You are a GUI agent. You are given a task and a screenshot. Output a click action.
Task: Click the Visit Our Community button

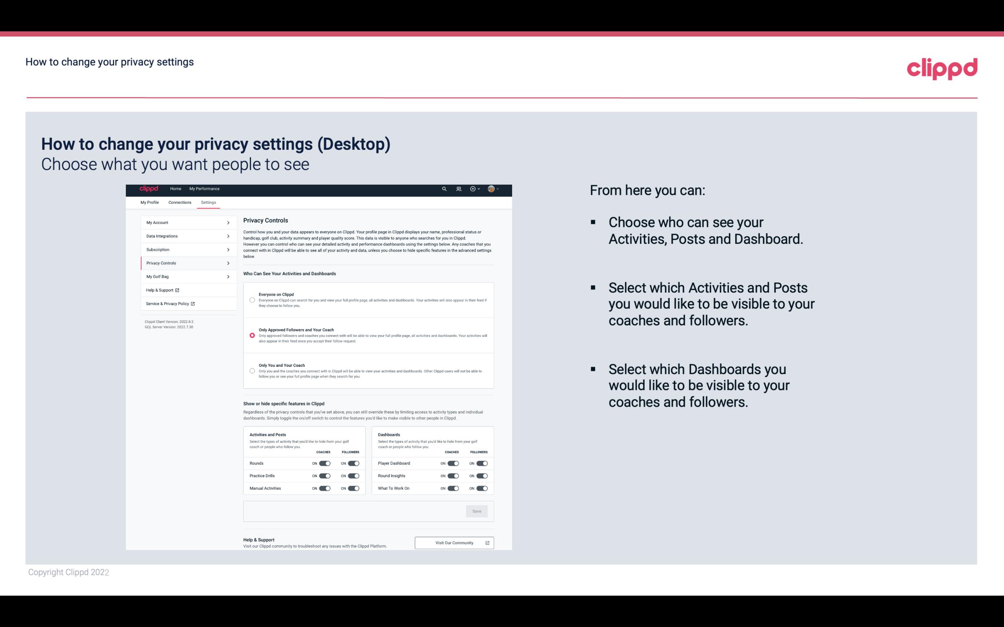tap(453, 543)
